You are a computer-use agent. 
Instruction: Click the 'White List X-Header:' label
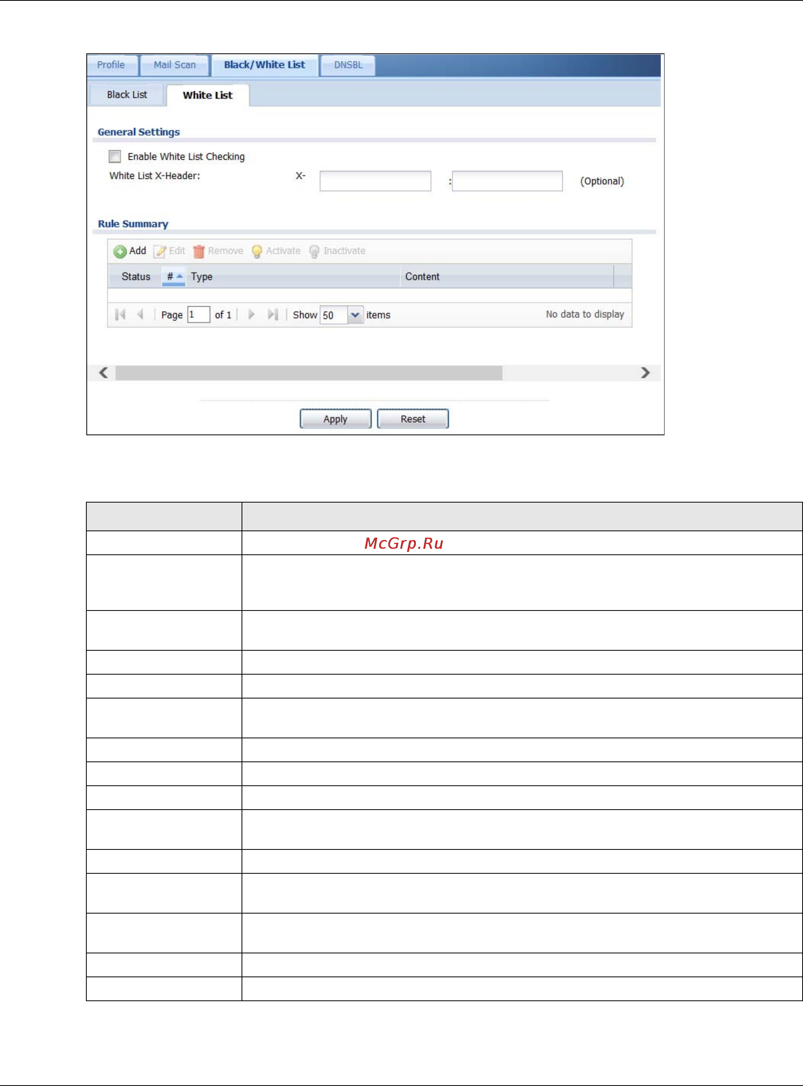click(x=154, y=176)
